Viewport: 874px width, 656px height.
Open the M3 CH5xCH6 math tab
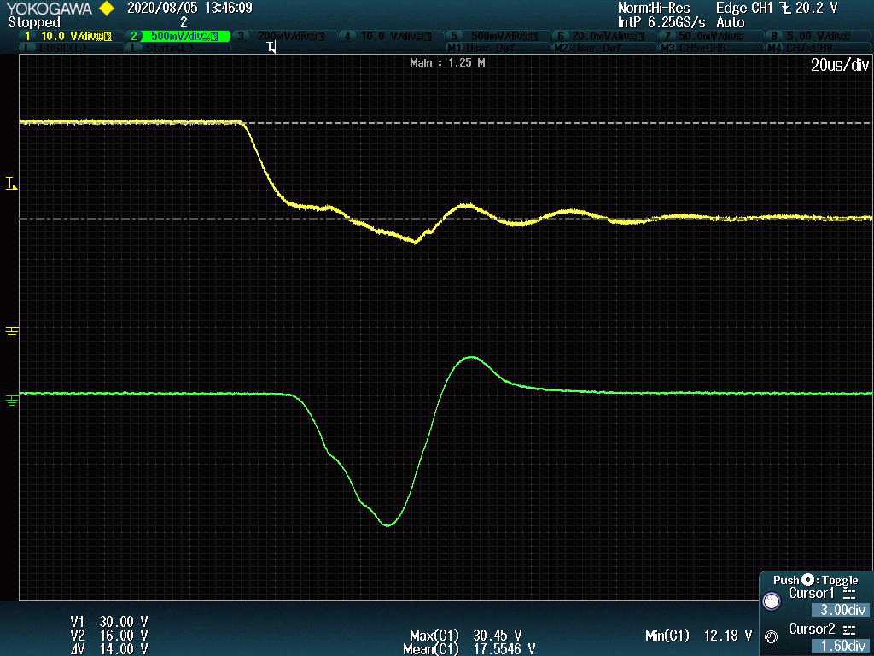tap(709, 48)
